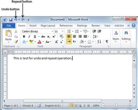Apply Strikethrough formatting

tap(43, 37)
